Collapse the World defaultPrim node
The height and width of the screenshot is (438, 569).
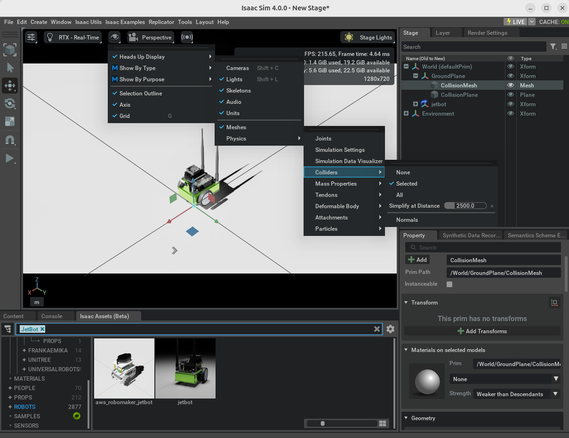point(406,67)
